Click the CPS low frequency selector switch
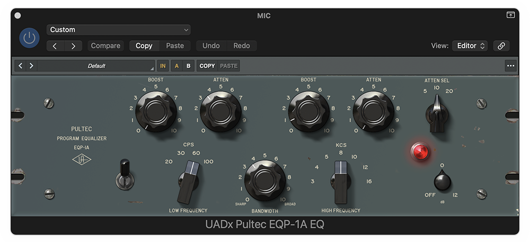 click(188, 182)
